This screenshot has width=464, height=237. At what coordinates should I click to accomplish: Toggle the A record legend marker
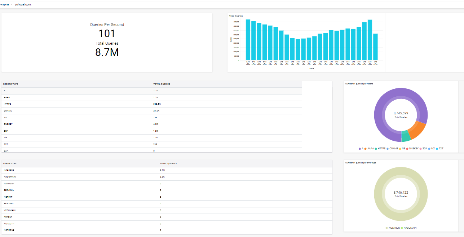(x=360, y=148)
